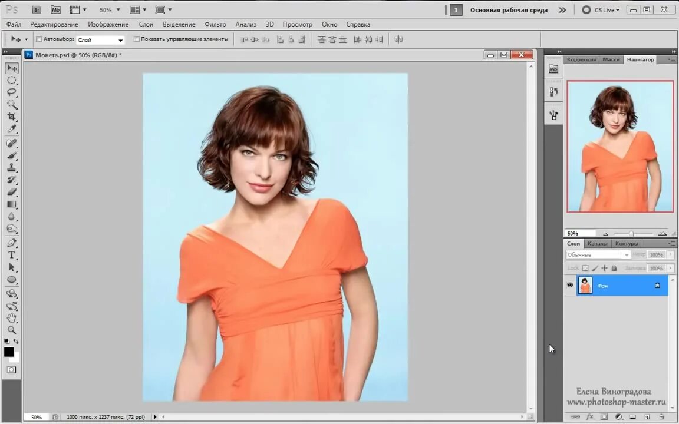Image resolution: width=679 pixels, height=424 pixels.
Task: Open the Редактирование menu
Action: point(54,24)
